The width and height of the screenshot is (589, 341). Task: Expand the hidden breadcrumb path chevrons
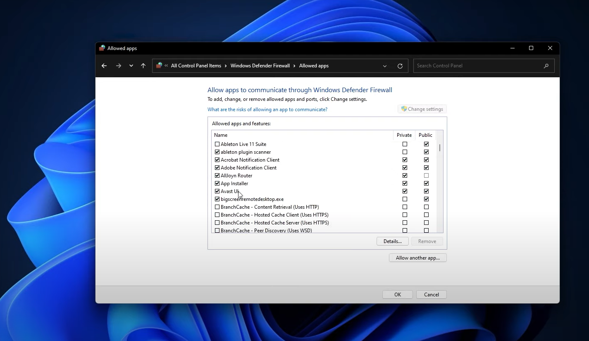click(x=166, y=66)
